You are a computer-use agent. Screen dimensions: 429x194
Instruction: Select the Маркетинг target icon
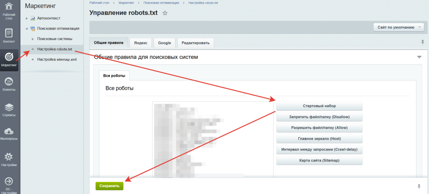click(9, 57)
